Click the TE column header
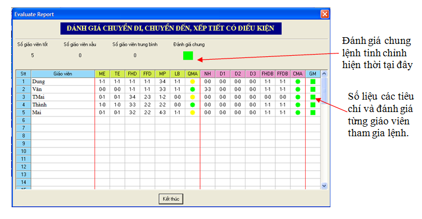The image size is (422, 219). point(117,74)
